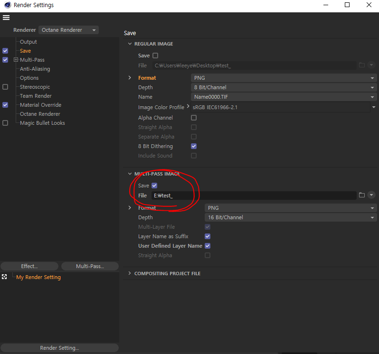
Task: Click the Multi-Pass... button
Action: click(90, 266)
